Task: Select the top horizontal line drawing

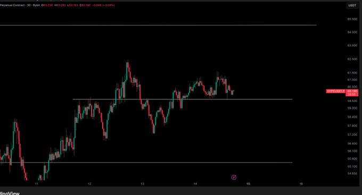Action: tap(158, 25)
